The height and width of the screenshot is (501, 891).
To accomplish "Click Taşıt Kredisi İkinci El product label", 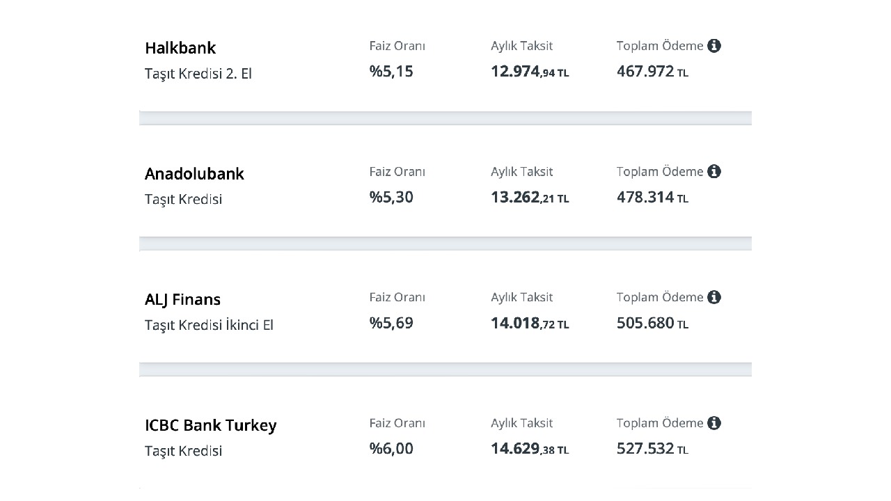I will pyautogui.click(x=209, y=325).
